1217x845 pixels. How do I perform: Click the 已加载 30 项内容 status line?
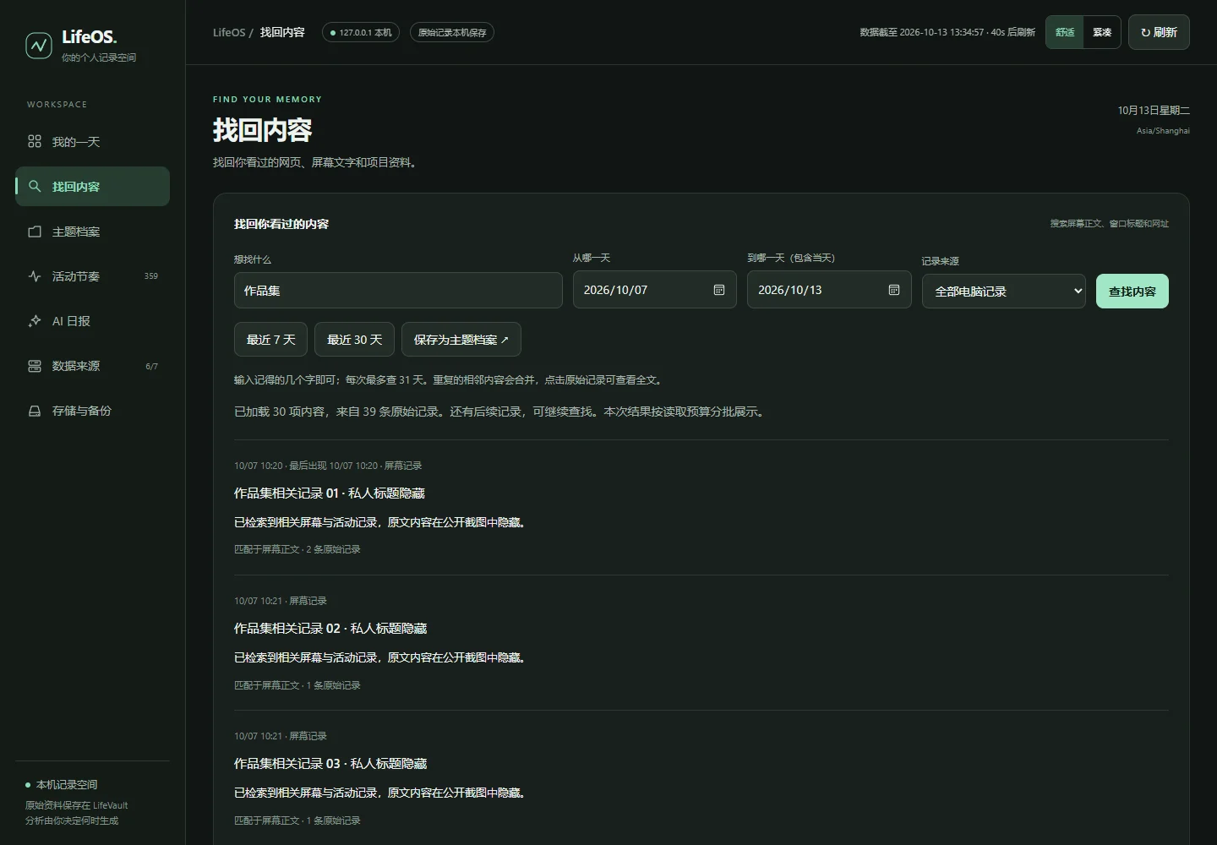pyautogui.click(x=501, y=412)
